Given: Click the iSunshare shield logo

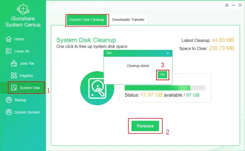Looking at the screenshot, I should pyautogui.click(x=23, y=9).
